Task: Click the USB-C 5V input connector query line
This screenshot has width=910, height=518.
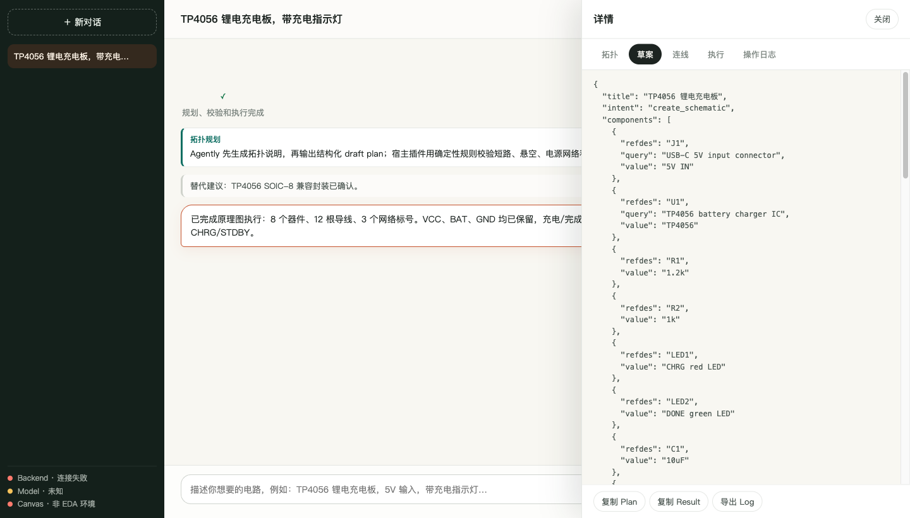Action: pos(703,155)
